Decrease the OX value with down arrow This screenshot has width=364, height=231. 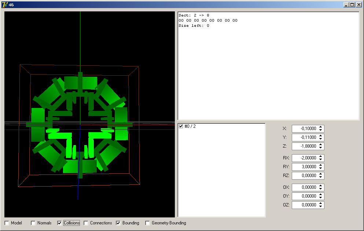click(x=321, y=189)
